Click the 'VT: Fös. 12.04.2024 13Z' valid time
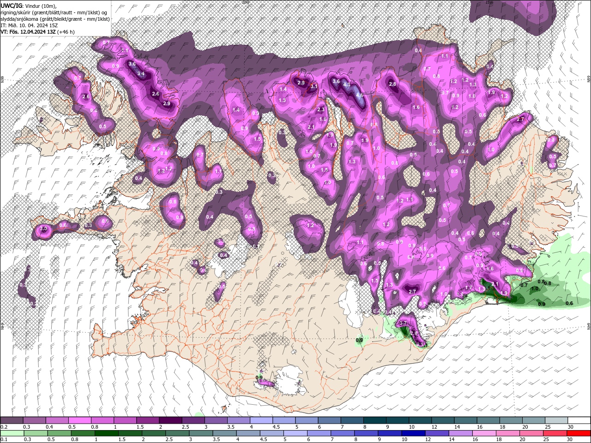Image resolution: width=591 pixels, height=443 pixels. (28, 32)
